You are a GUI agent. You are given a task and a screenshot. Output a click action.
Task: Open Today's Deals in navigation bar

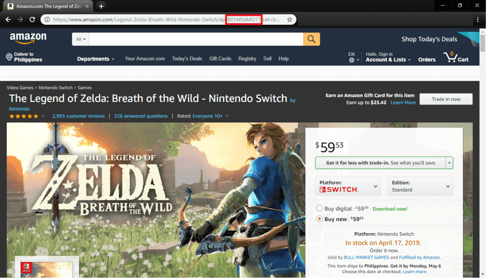point(187,59)
